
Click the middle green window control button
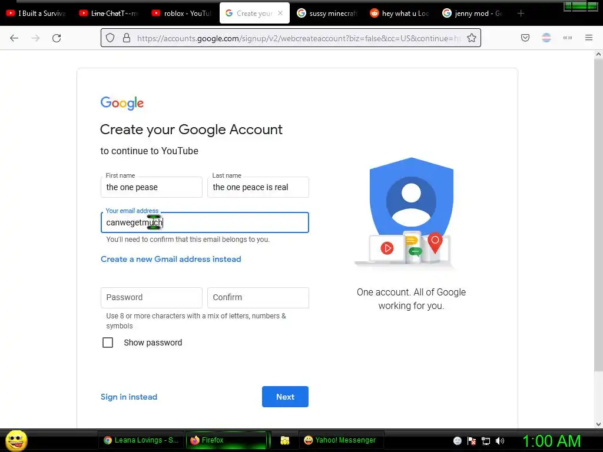tap(579, 6)
